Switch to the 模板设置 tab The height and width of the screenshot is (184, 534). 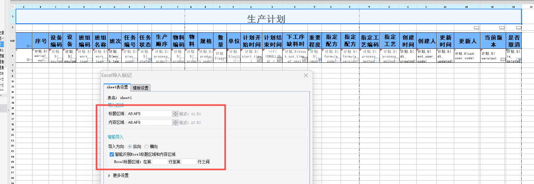pyautogui.click(x=140, y=88)
